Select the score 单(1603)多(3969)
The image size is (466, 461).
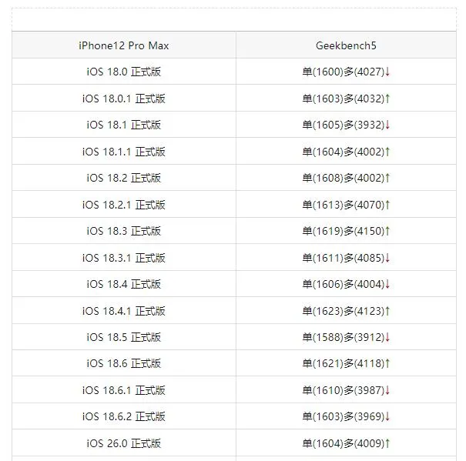click(x=344, y=416)
